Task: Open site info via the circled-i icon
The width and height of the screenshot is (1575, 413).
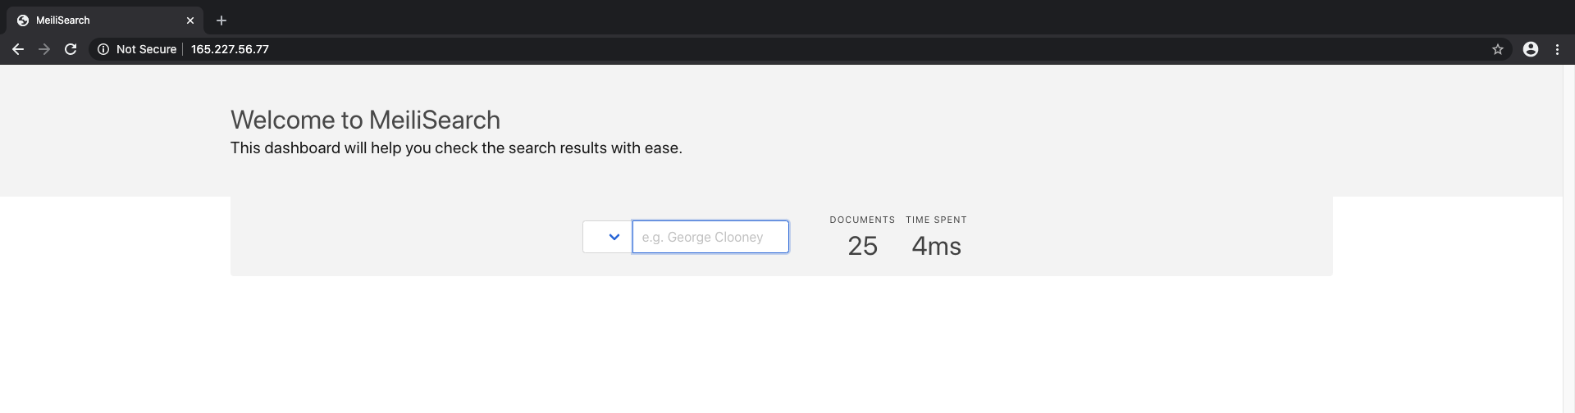Action: click(x=103, y=49)
